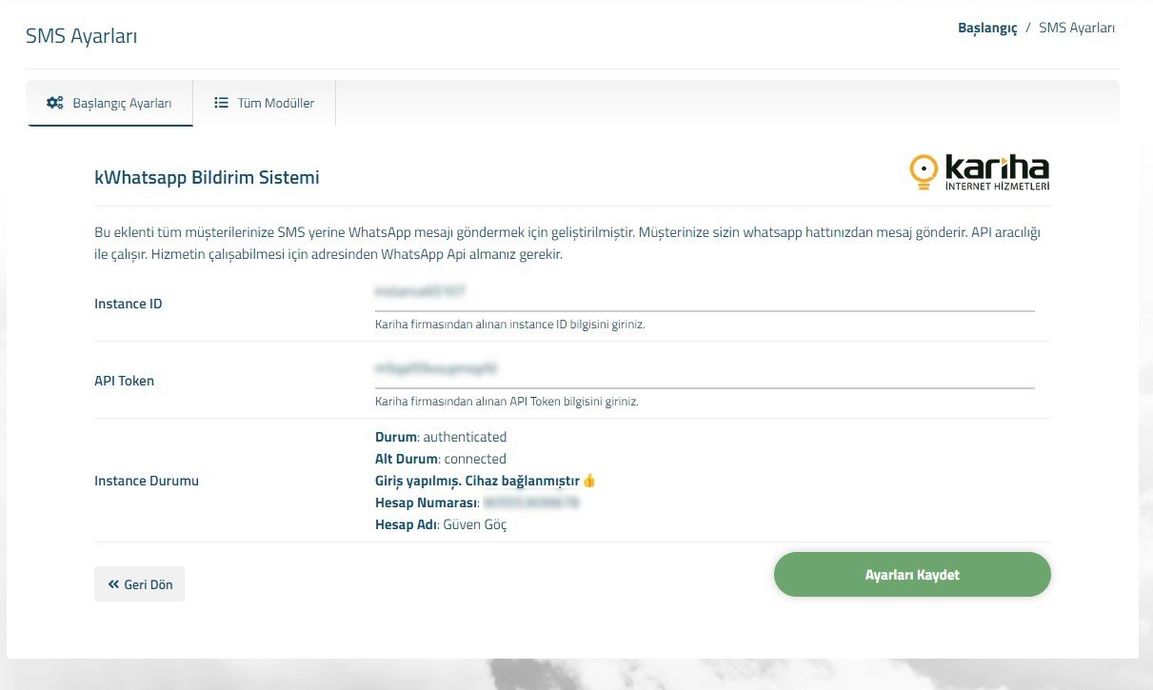This screenshot has width=1153, height=690.
Task: Click API Token help text below field
Action: 507,402
